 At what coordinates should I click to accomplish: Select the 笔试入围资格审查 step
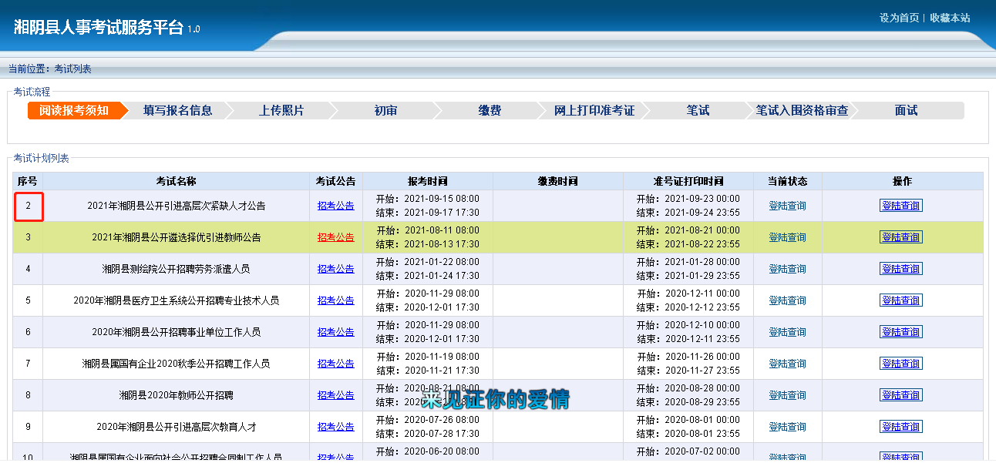click(x=802, y=111)
